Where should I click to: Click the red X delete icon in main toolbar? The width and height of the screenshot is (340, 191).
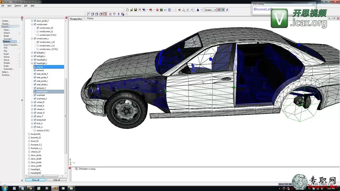tap(140, 10)
